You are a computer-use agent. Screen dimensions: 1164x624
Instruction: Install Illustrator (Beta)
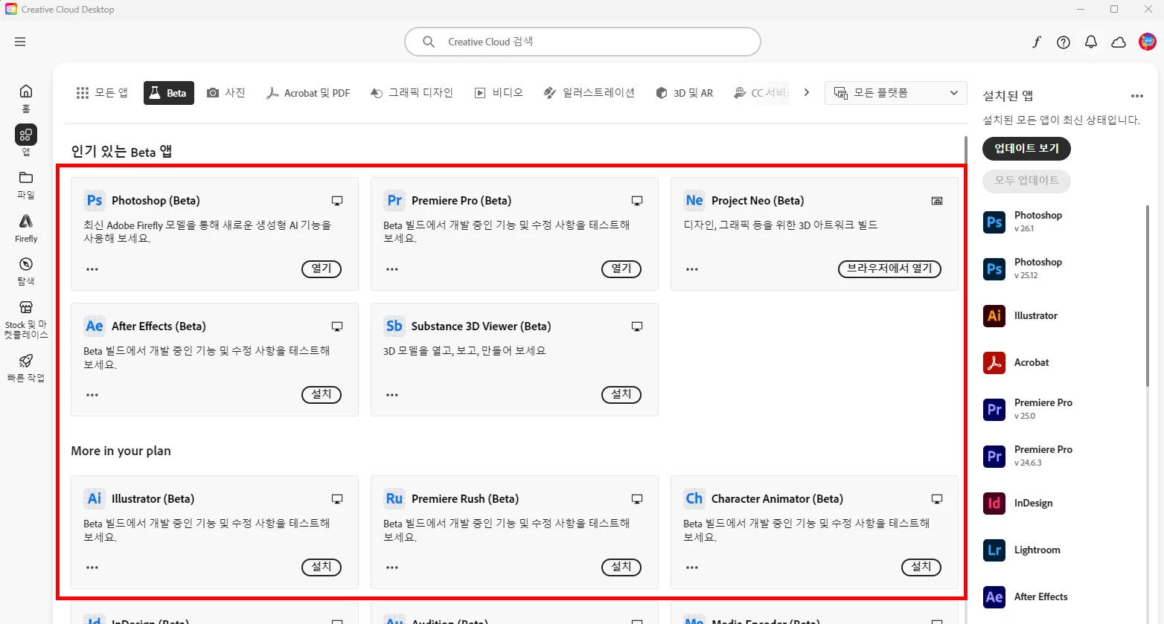pyautogui.click(x=322, y=567)
